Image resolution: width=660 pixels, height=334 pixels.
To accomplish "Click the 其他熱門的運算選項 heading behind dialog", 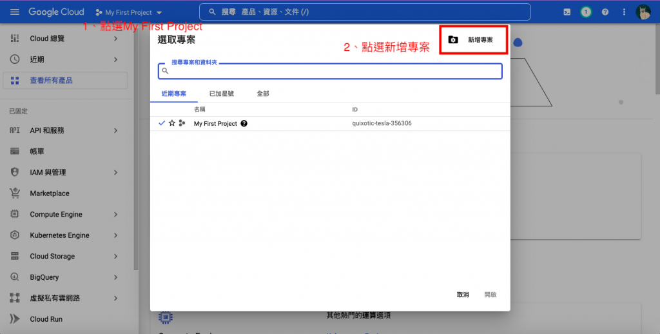I will [x=358, y=315].
